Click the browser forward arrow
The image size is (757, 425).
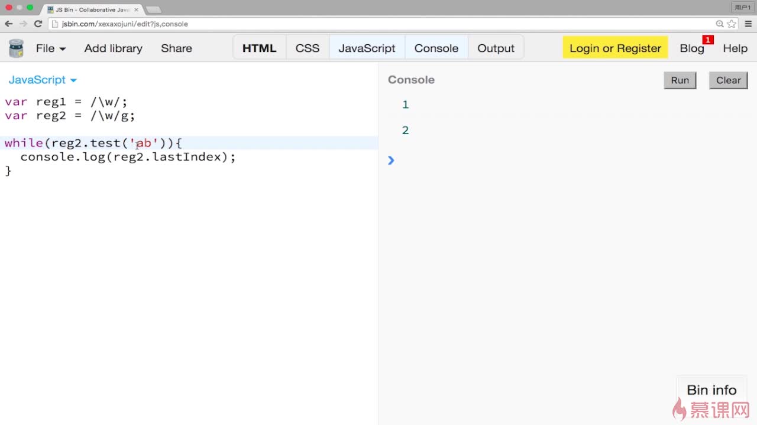[23, 24]
